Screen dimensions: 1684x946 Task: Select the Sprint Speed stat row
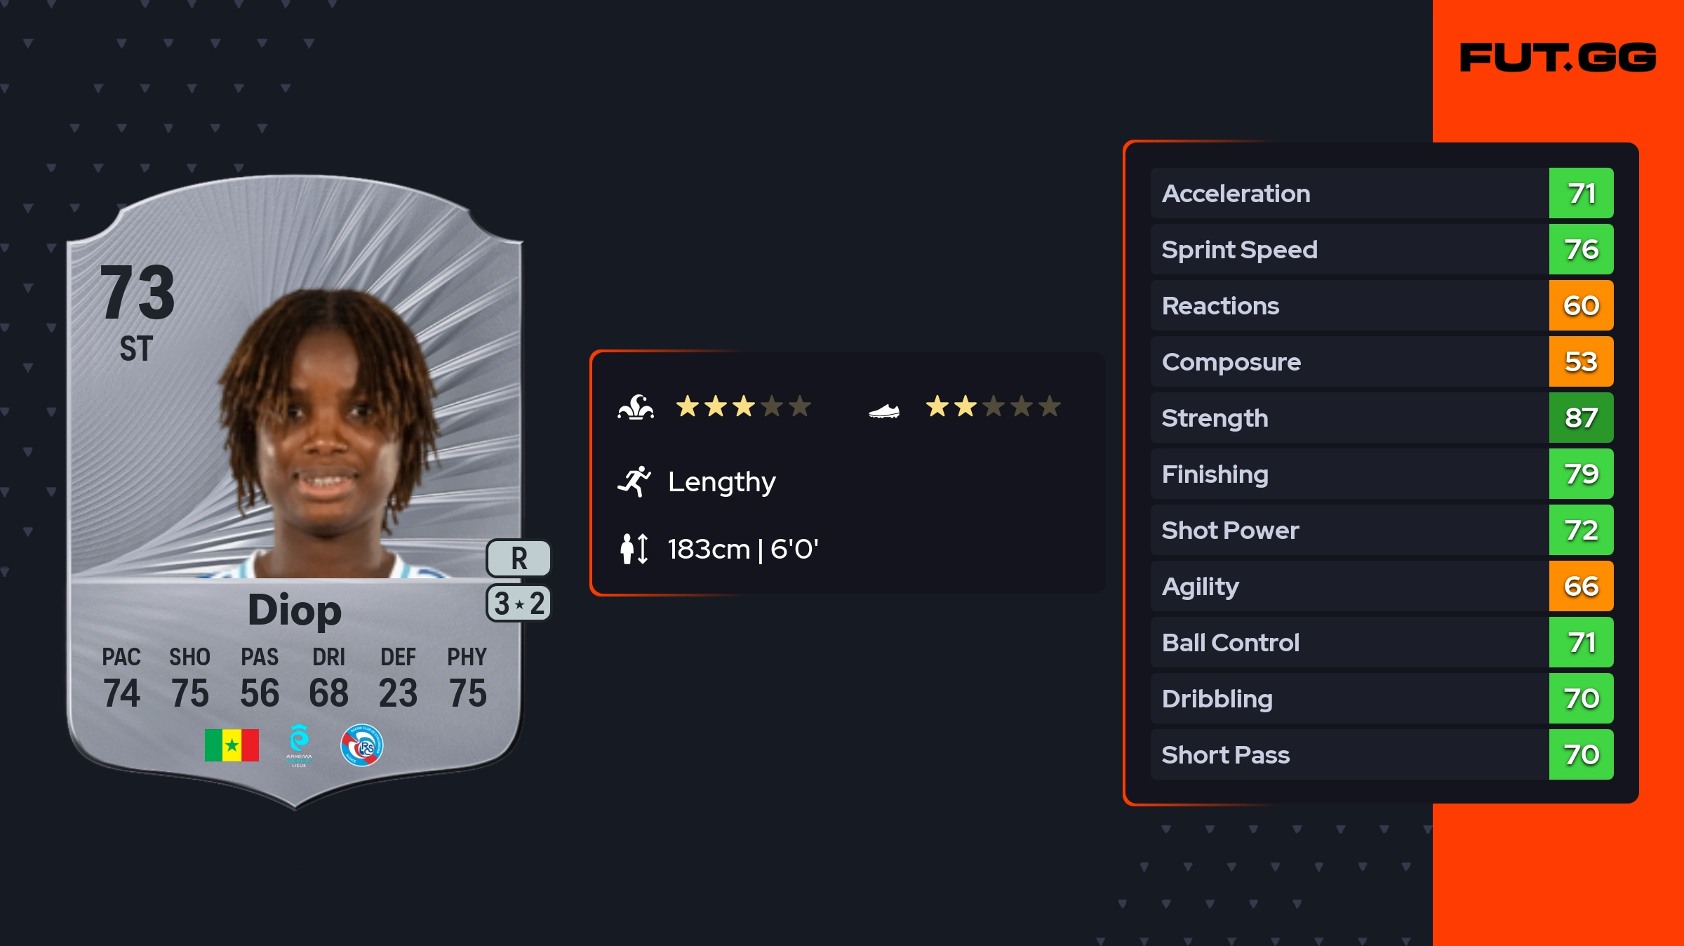(1347, 250)
